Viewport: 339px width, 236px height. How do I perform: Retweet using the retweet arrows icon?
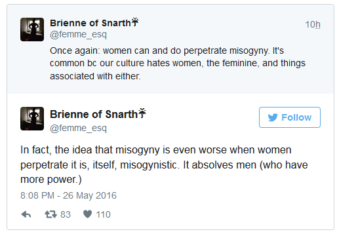coord(50,214)
